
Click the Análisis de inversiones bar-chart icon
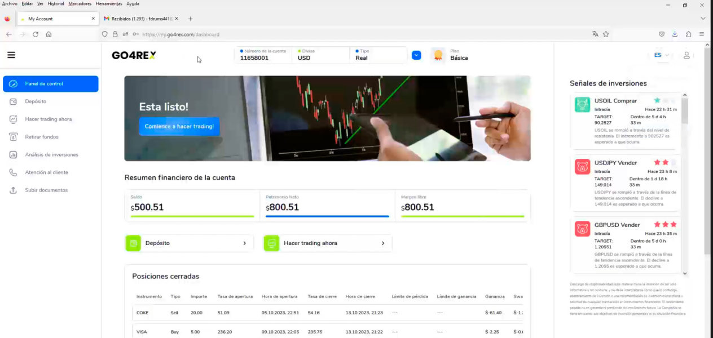coord(13,154)
